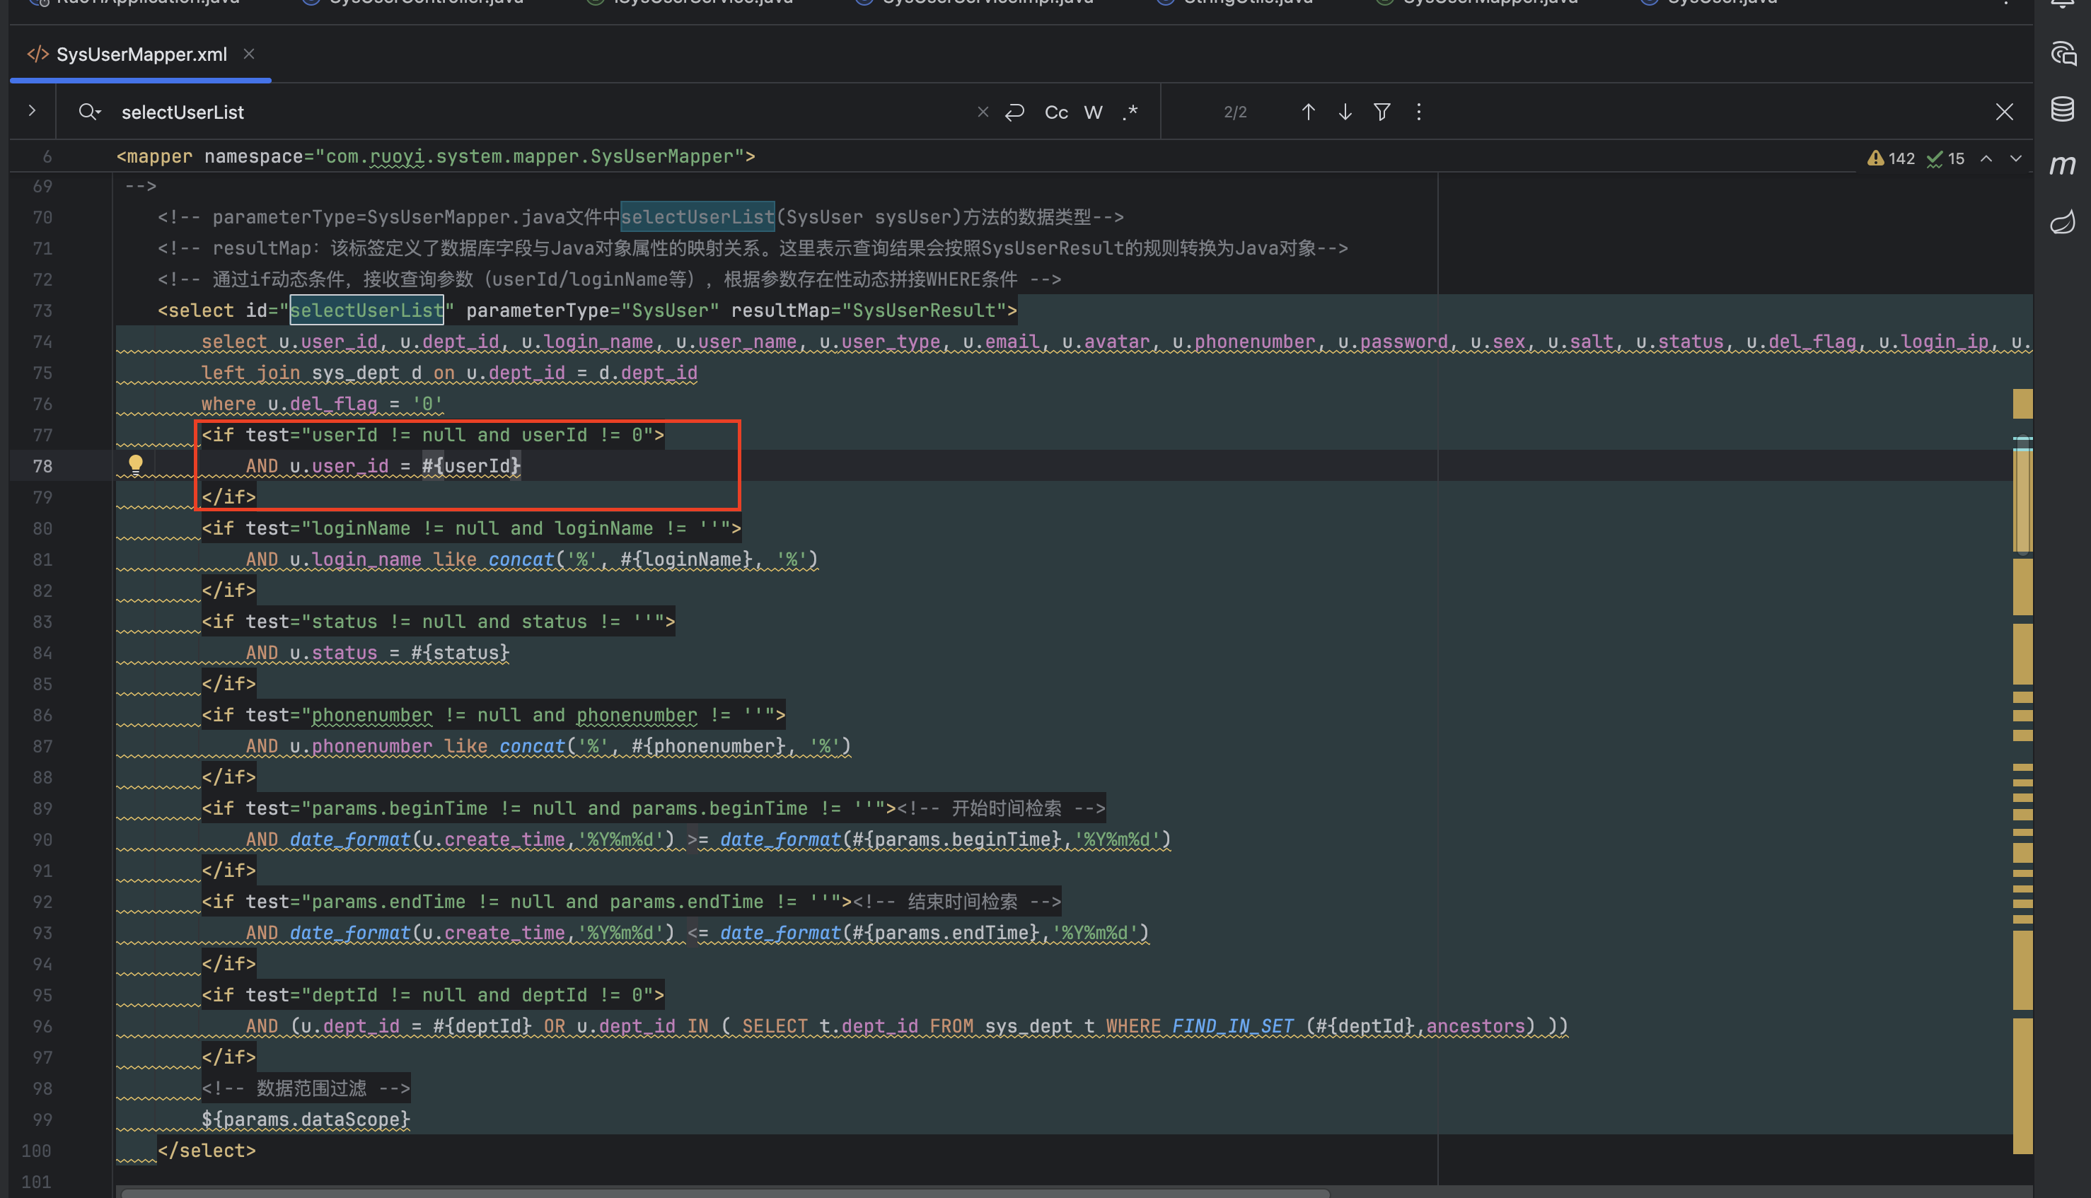
Task: Close the SysUserMapper.xml tab
Action: (x=248, y=54)
